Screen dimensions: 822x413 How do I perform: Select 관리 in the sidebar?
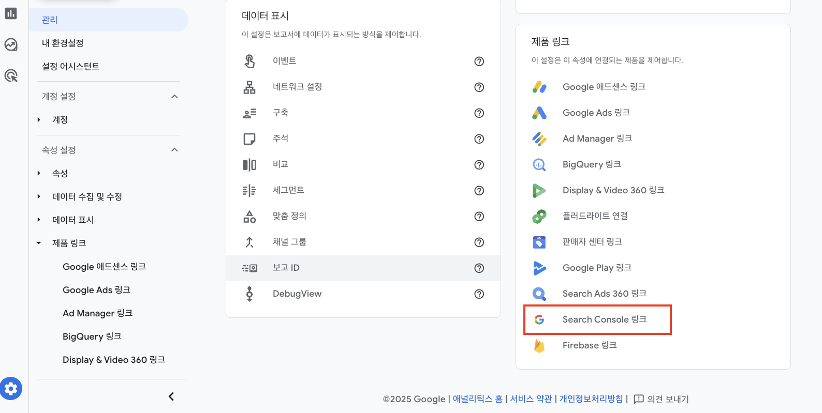(108, 20)
